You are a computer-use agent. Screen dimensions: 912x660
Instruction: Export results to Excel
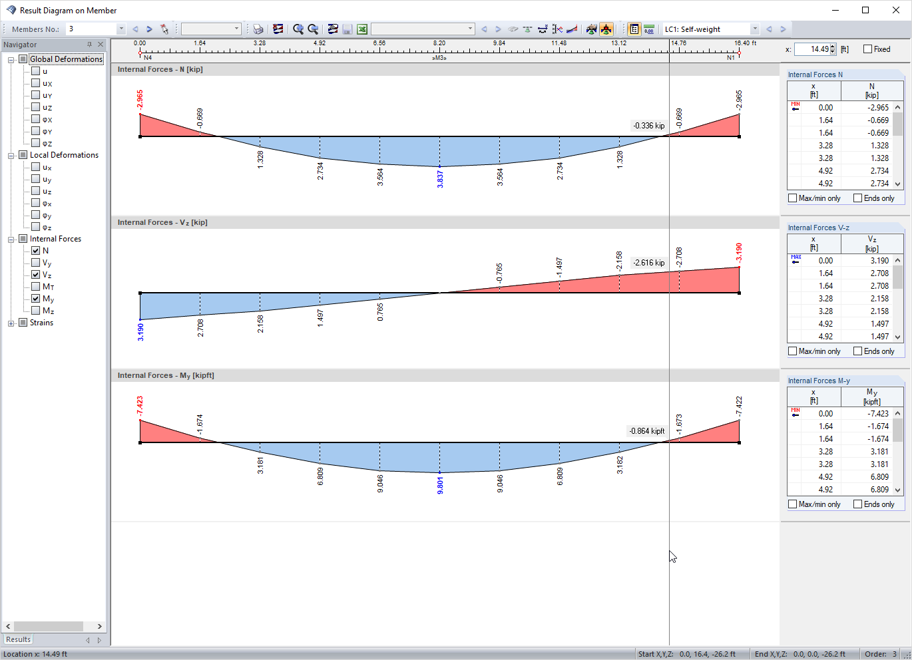361,29
